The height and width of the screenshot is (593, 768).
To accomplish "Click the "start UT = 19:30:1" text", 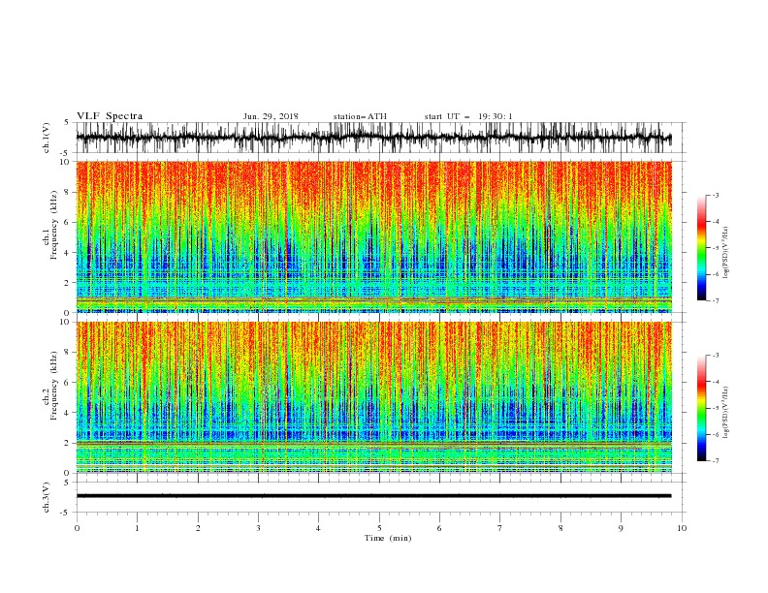I will pos(468,116).
